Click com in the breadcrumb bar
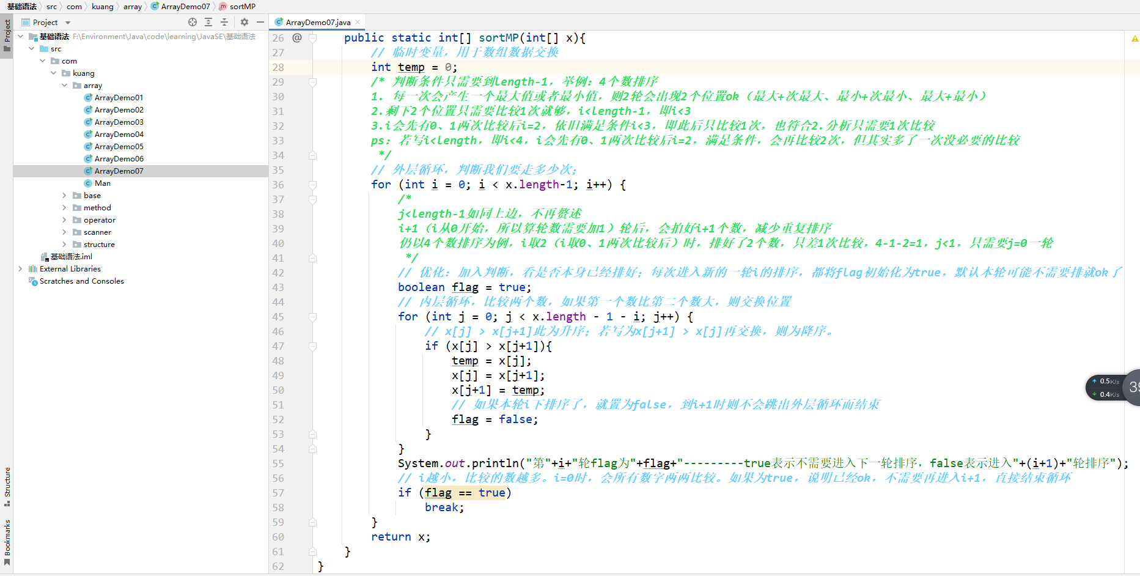Viewport: 1140px width, 576px height. pyautogui.click(x=74, y=7)
